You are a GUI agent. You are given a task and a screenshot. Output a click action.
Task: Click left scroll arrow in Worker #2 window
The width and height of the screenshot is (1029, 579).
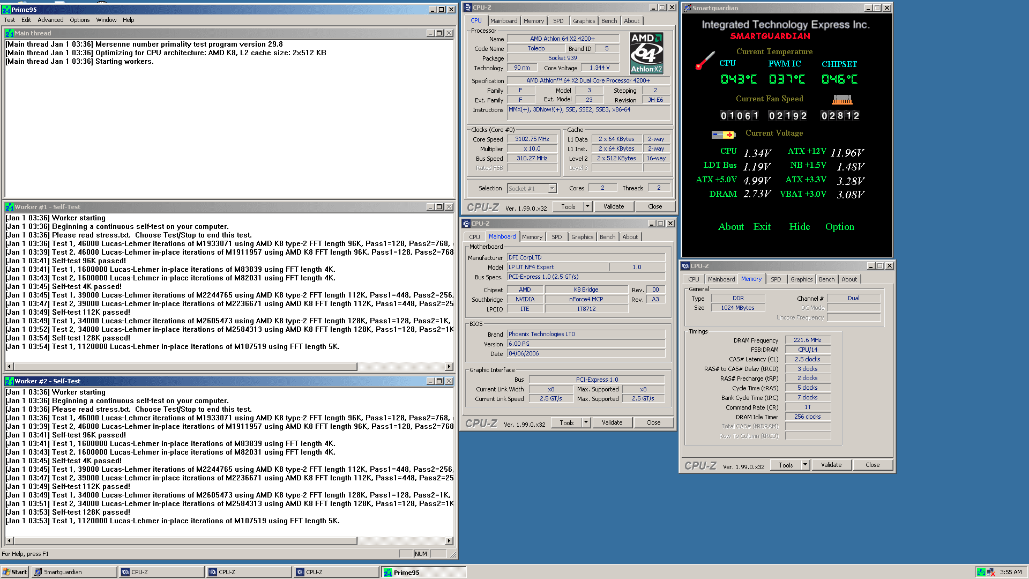coord(9,541)
